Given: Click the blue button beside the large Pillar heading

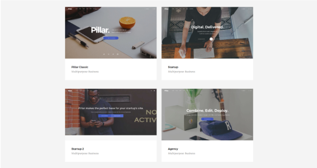Looking at the screenshot, I should point(111,38).
